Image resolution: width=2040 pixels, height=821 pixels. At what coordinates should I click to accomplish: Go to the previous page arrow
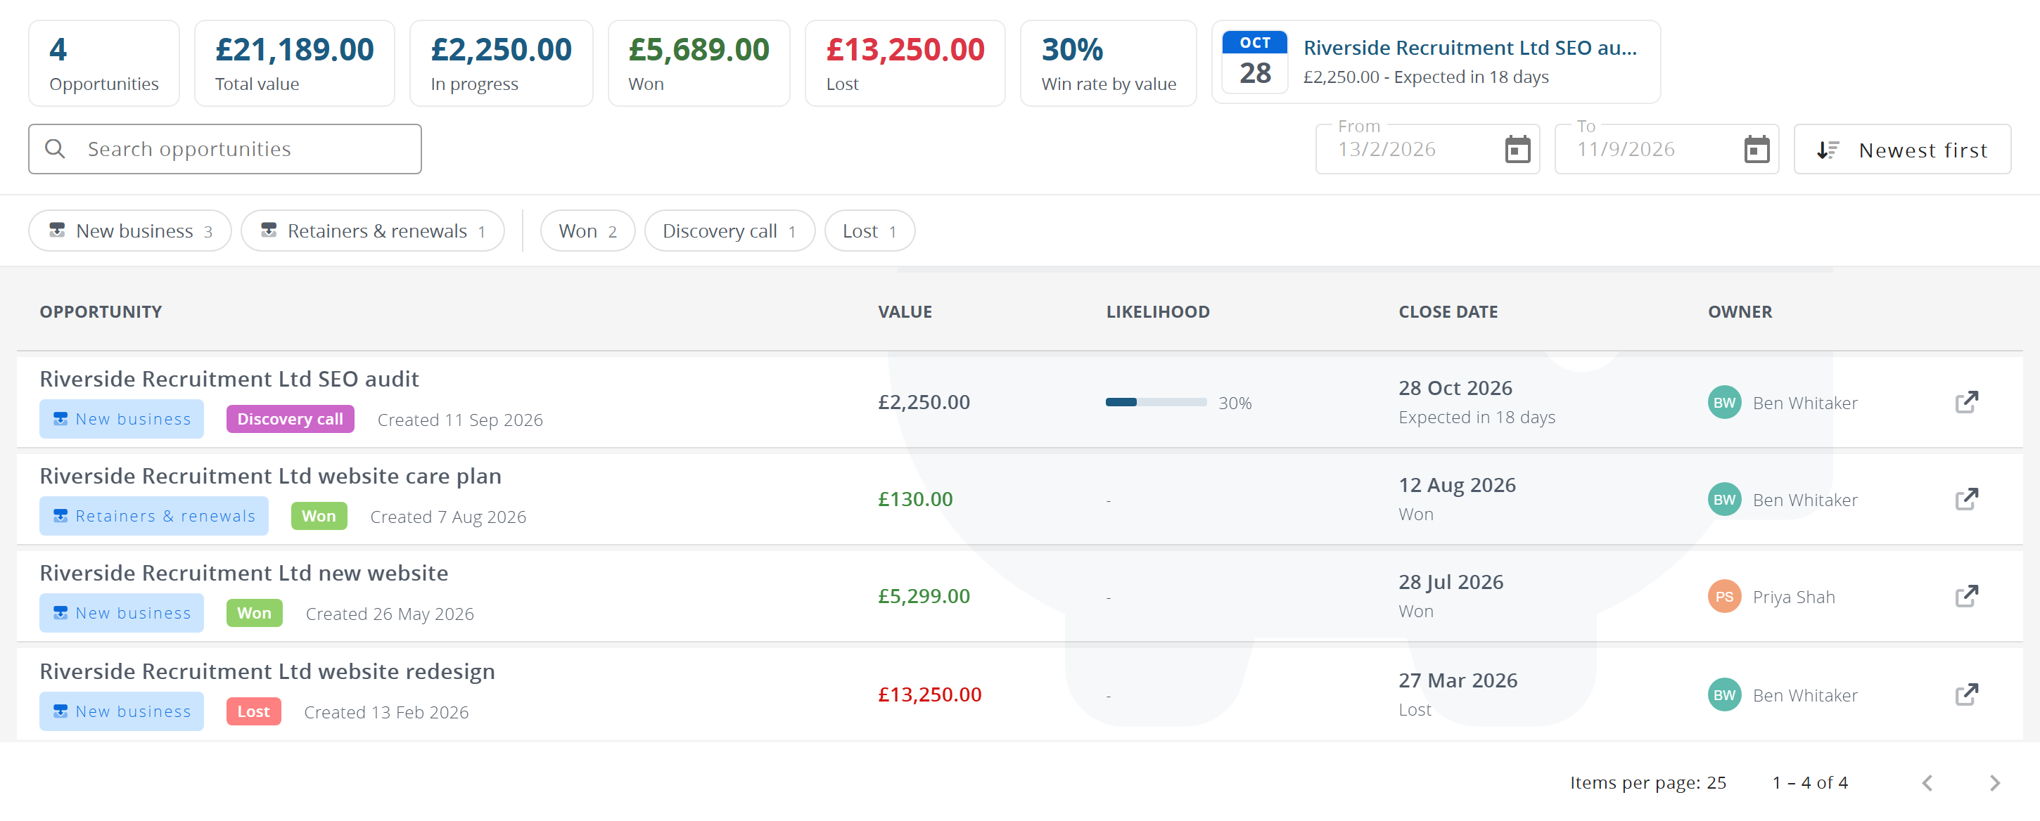(x=1927, y=782)
